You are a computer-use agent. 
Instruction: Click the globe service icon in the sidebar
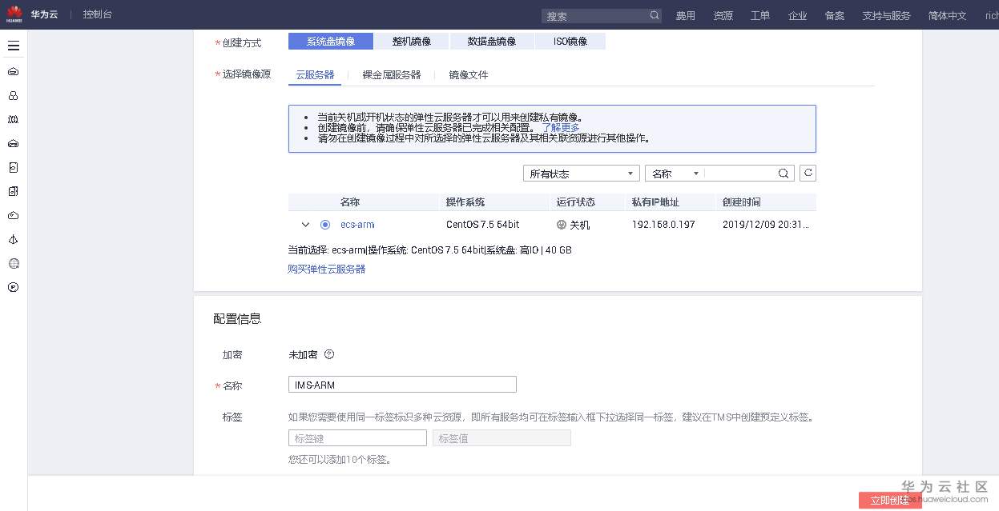click(13, 263)
